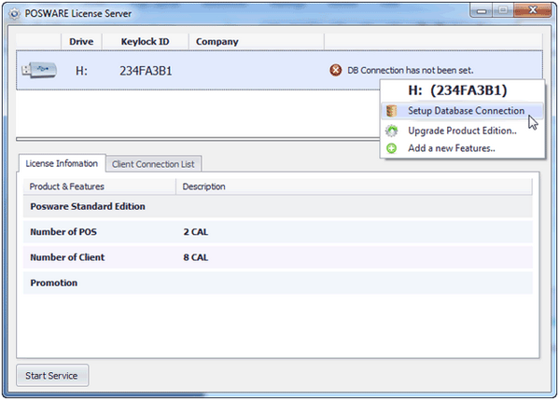Click the 2 CAL value
Viewport: 559px width, 400px height.
click(x=196, y=232)
